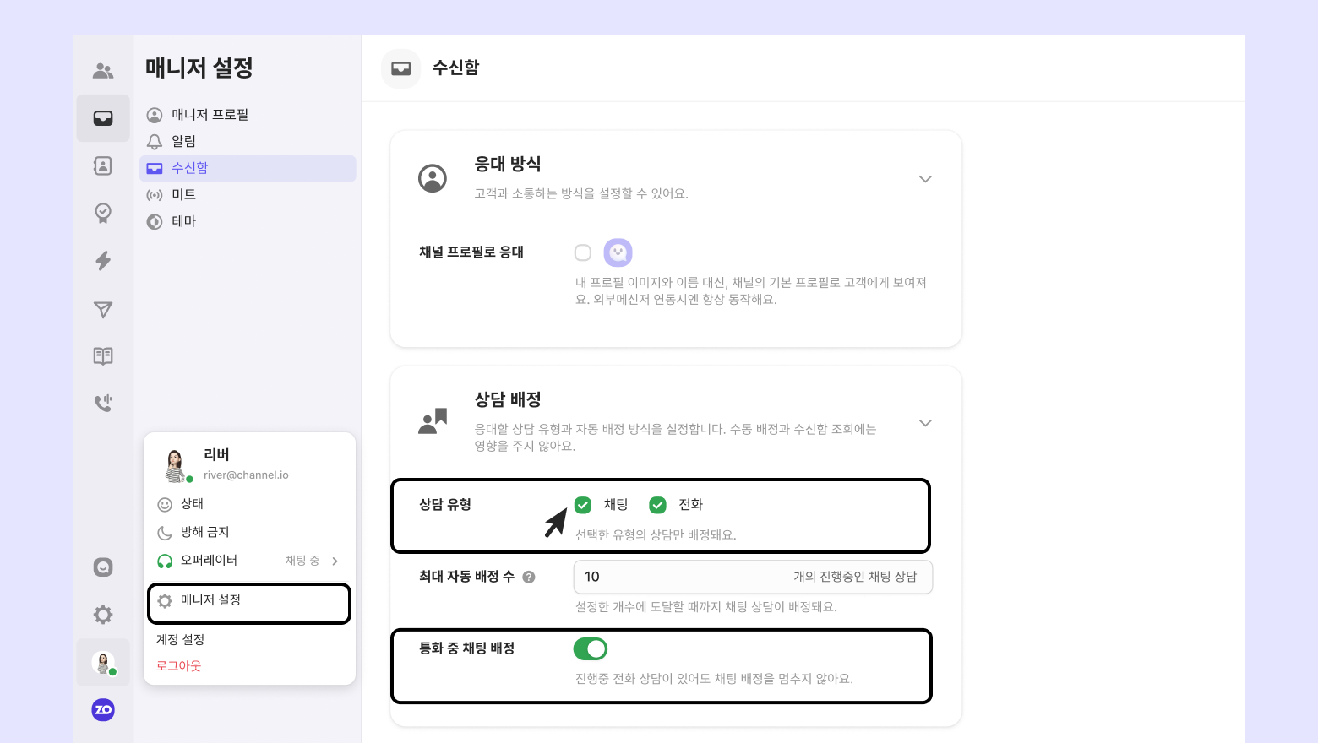1318x743 pixels.
Task: Expand the 오퍼레이터 status submenu
Action: point(335,561)
